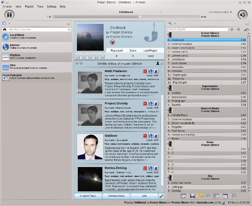Click the artist station icon for Galdson
The width and height of the screenshot is (252, 206).
156,136
